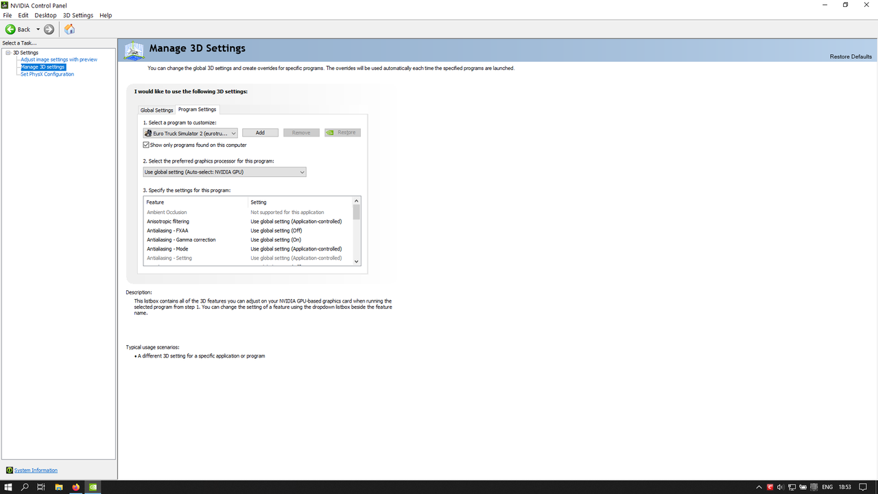The width and height of the screenshot is (878, 494).
Task: Select Adjust image settings with preview
Action: tap(59, 60)
